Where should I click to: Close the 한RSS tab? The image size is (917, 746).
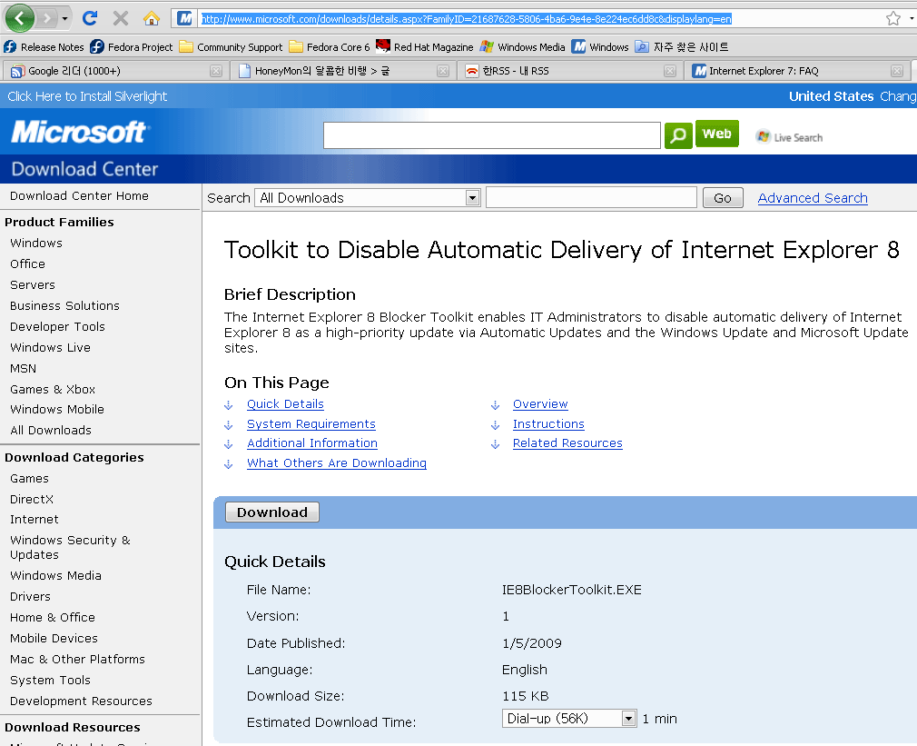pyautogui.click(x=670, y=71)
